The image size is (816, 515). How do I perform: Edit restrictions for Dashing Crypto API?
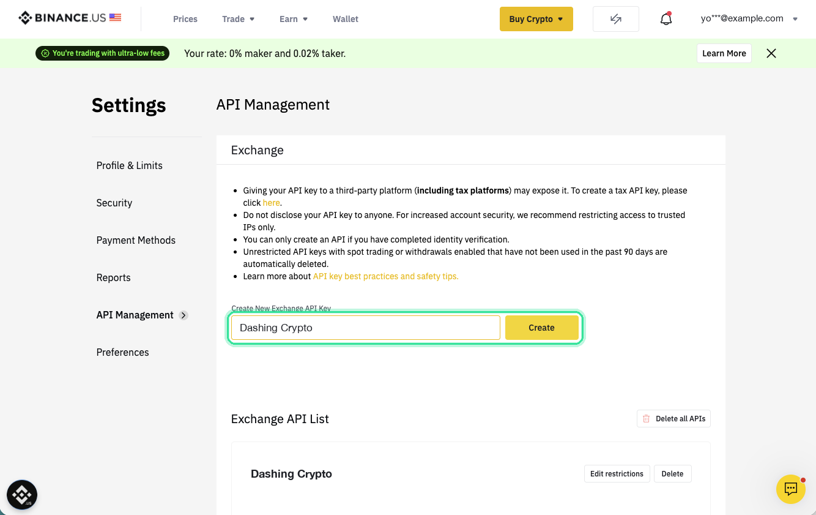tap(617, 473)
